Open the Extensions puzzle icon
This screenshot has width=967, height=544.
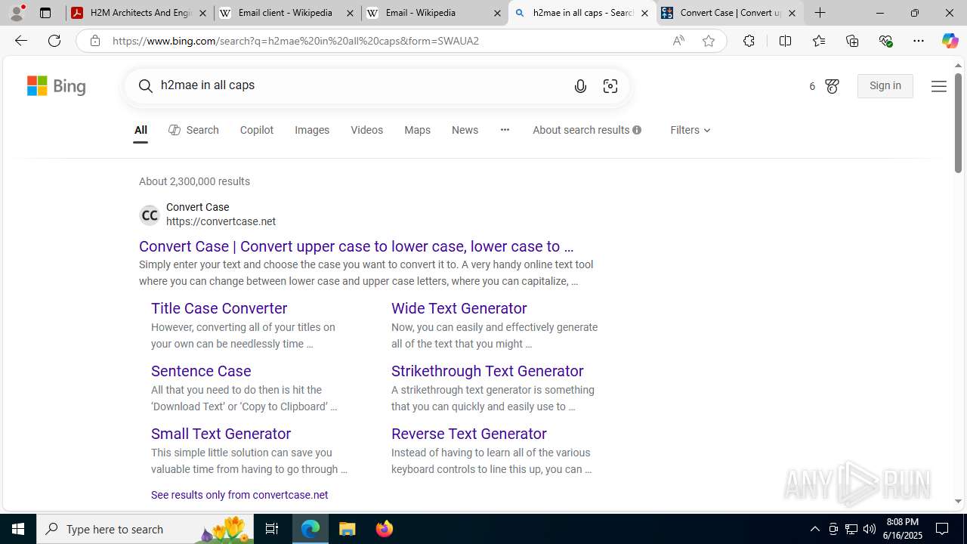pos(749,41)
